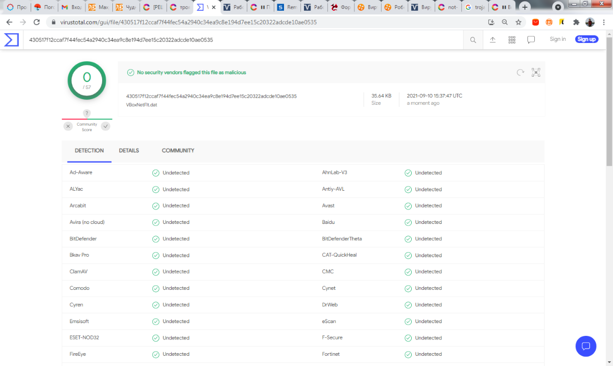Open the notifications speech bubble icon
This screenshot has width=613, height=366.
coord(531,40)
